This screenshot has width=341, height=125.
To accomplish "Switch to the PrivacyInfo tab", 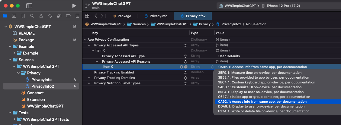I will (x=156, y=16).
